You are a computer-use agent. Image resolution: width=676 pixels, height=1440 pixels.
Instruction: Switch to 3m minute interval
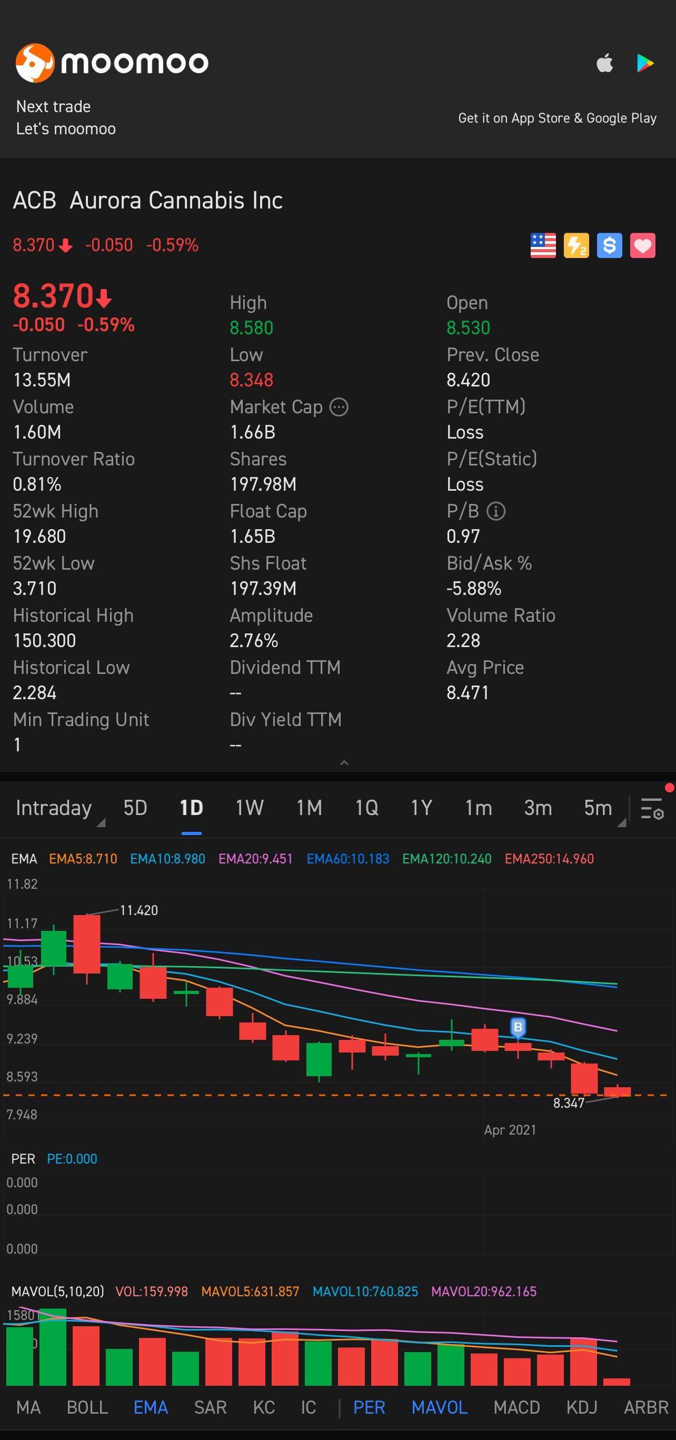(x=538, y=808)
